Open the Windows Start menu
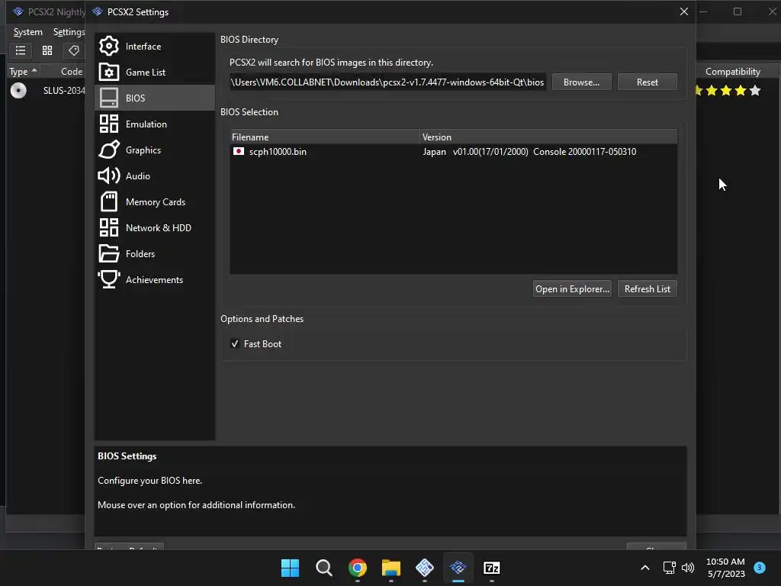The width and height of the screenshot is (781, 586). pyautogui.click(x=290, y=568)
